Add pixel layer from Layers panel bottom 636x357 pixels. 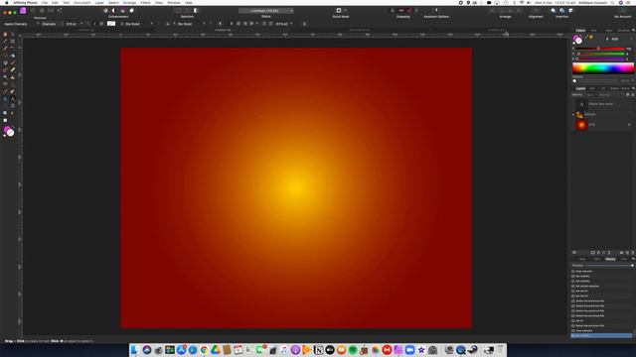point(627,253)
